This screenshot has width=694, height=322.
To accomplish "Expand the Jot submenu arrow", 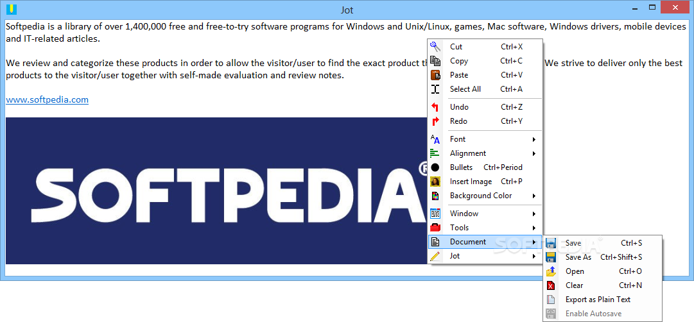I will point(534,256).
